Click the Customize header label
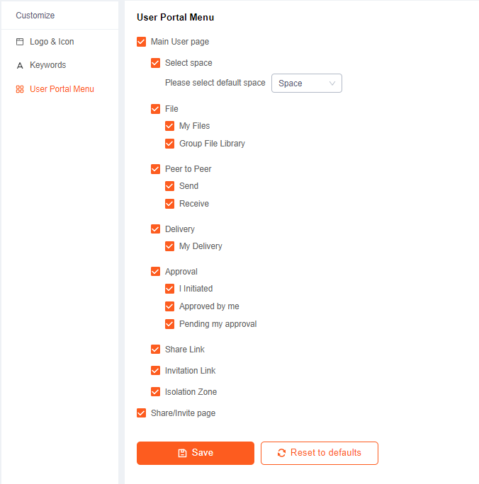The height and width of the screenshot is (484, 479). click(35, 16)
